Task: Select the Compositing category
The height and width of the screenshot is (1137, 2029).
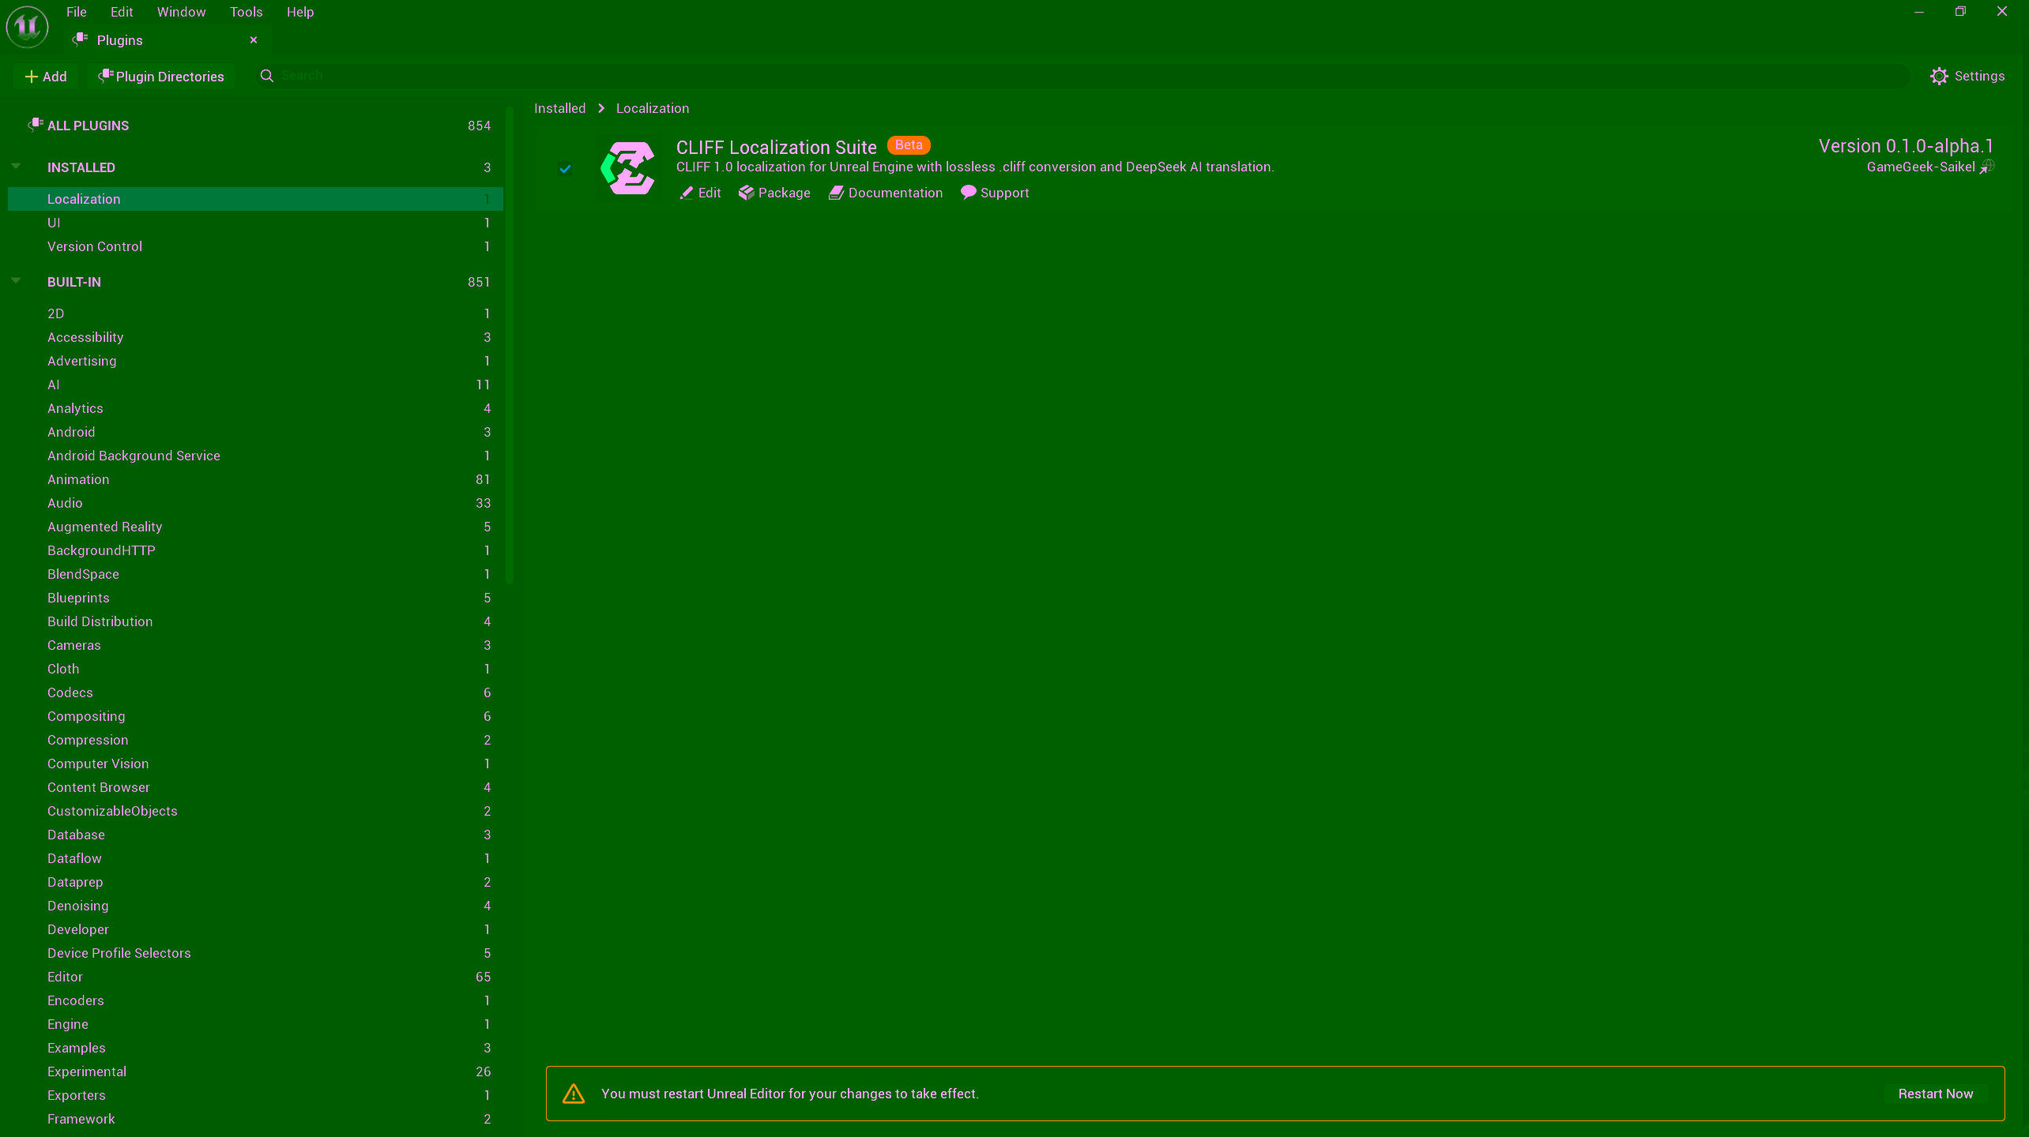Action: tap(255, 716)
